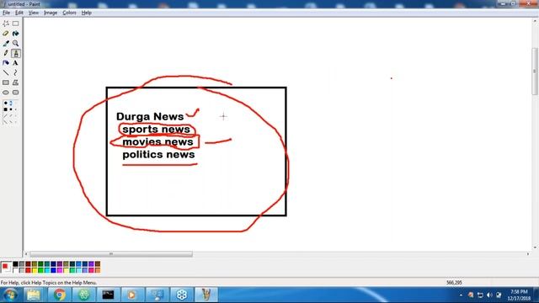Screen dimensions: 539x303
Task: Pick the orange palette color
Action: pyautogui.click(x=98, y=270)
